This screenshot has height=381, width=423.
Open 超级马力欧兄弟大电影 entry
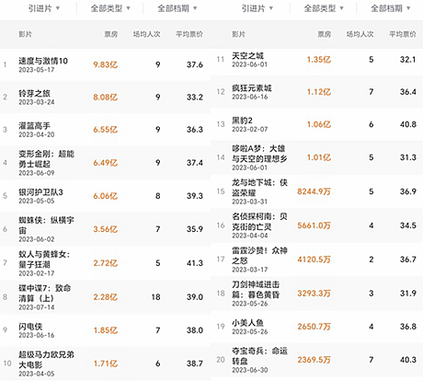pos(46,360)
